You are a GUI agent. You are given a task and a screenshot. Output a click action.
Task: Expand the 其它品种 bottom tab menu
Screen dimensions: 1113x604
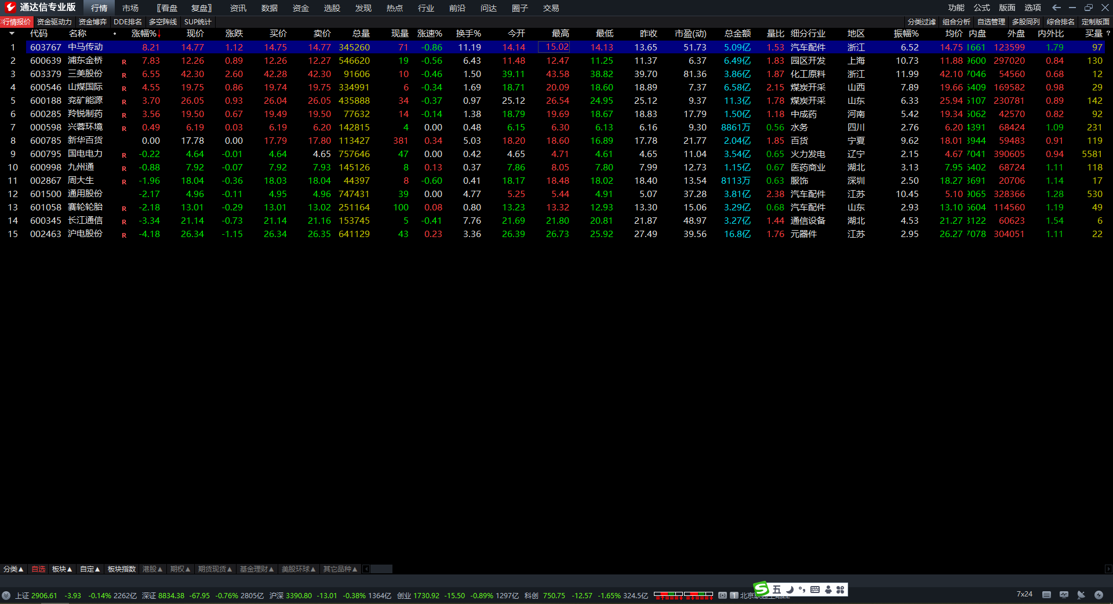pos(340,569)
